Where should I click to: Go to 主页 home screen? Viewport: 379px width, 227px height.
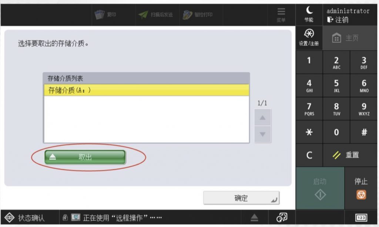click(x=350, y=38)
